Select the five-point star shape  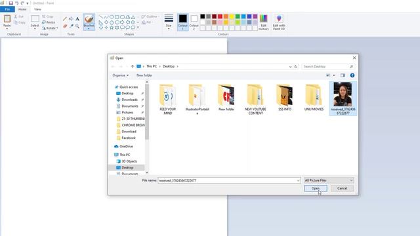[x=112, y=28]
